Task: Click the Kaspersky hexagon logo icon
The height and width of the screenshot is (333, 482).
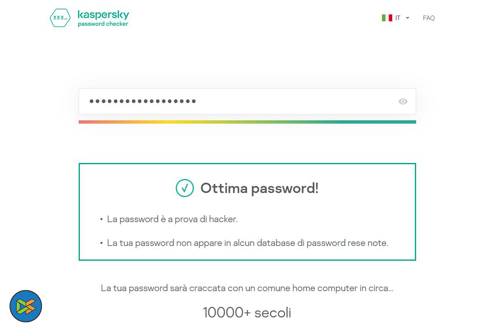Action: point(60,18)
